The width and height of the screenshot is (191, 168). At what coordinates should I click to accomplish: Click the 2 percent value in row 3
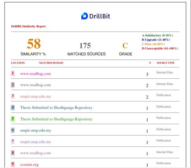click(x=147, y=97)
